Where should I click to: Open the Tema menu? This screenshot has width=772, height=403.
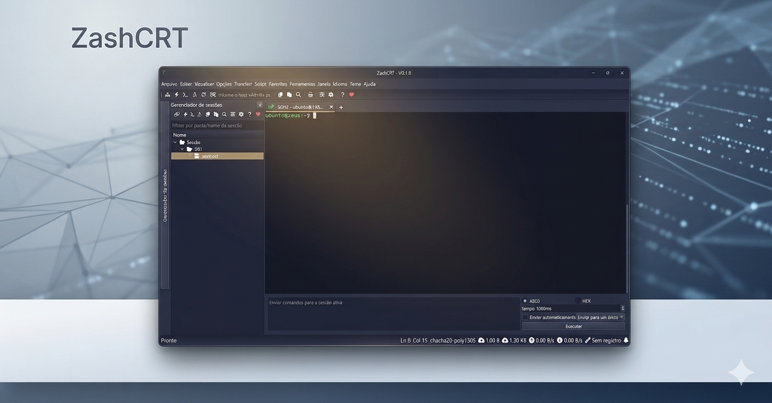point(355,84)
